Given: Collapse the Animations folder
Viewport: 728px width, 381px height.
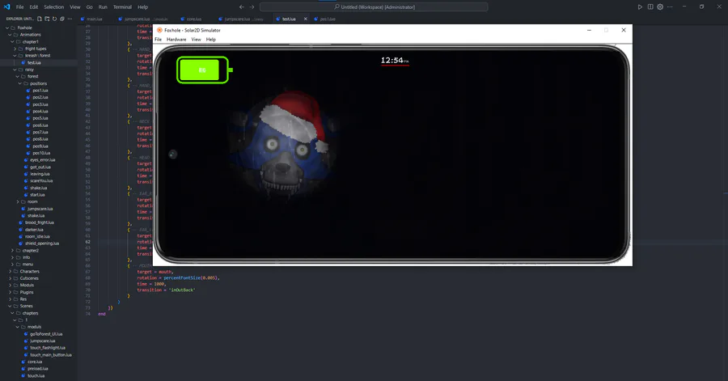Looking at the screenshot, I should point(10,35).
